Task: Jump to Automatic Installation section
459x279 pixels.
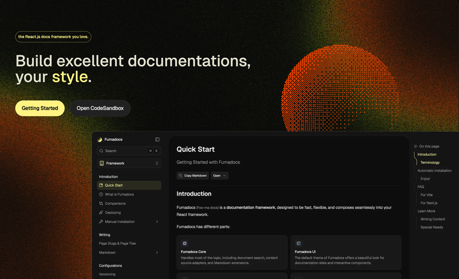Action: click(434, 171)
